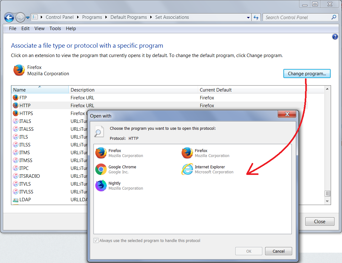Select the LDAP protocol icon
Screen dimensions: 342x263
16,200
